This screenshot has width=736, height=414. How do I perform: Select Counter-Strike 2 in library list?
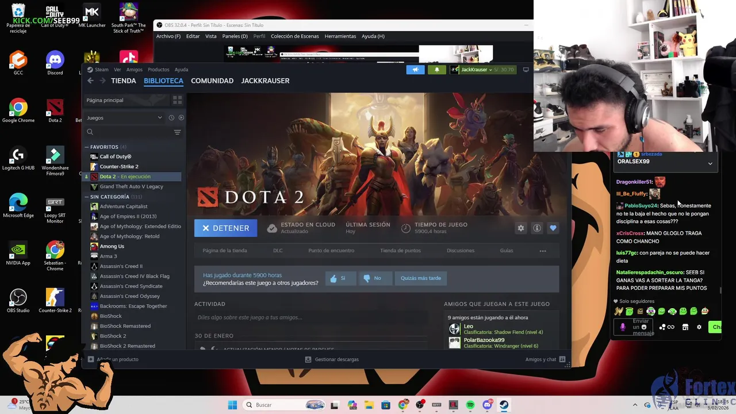[132, 167]
